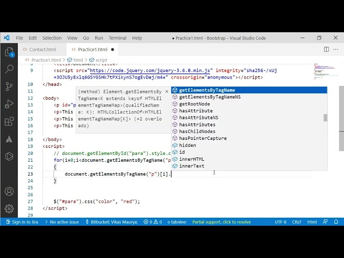Click the suggestion list scrollbar thumb

[325, 118]
